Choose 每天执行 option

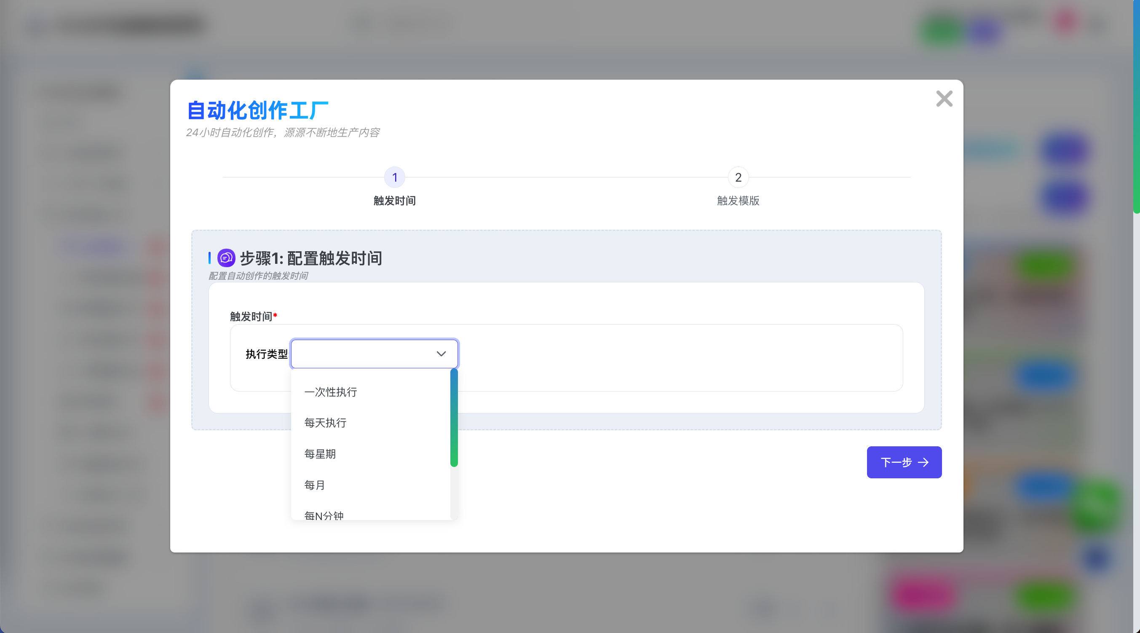click(325, 423)
